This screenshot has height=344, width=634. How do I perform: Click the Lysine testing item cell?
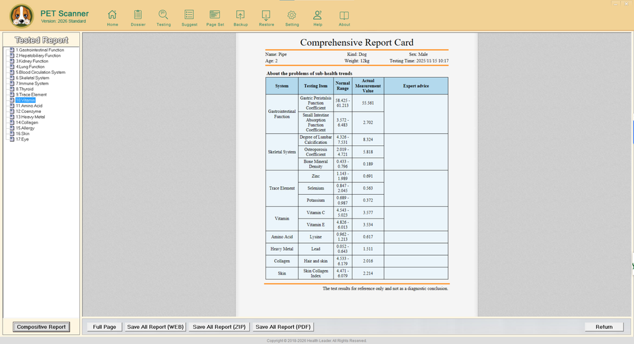pyautogui.click(x=316, y=237)
